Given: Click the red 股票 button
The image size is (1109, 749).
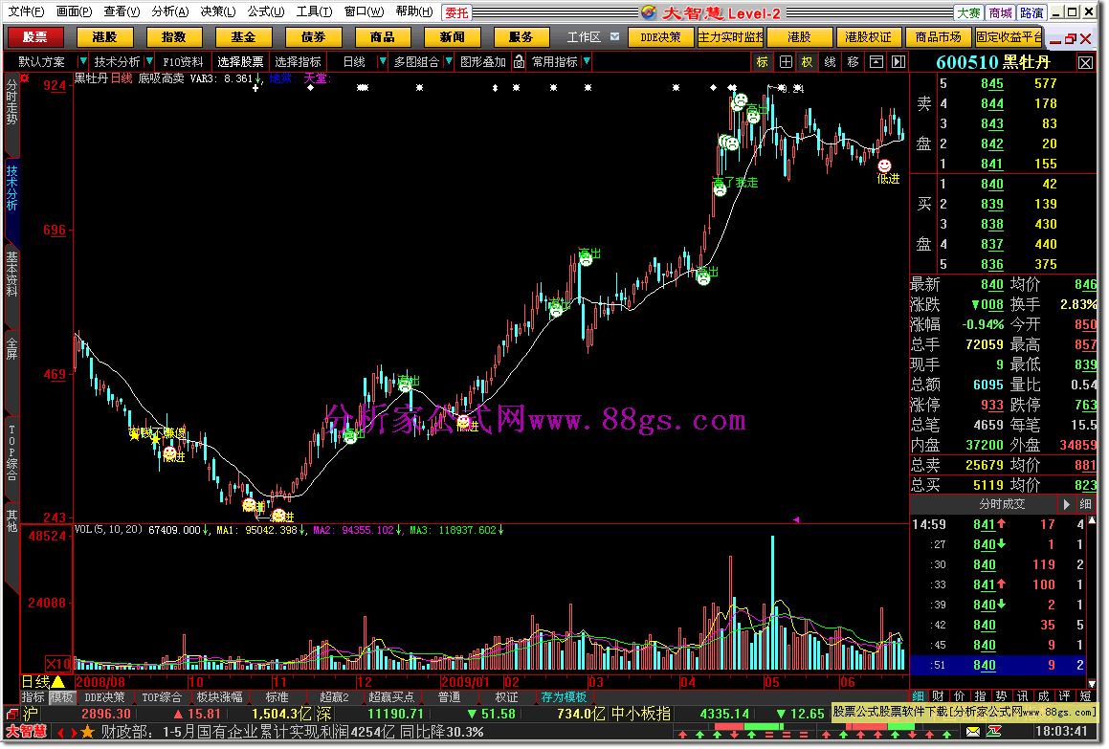Looking at the screenshot, I should (34, 36).
